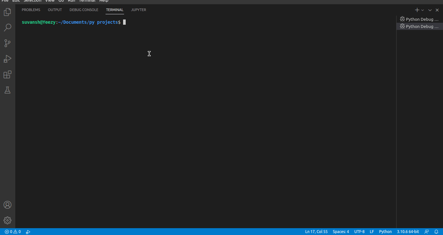Click the UTF-8 encoding indicator
Screen dimensions: 443x235
(359, 231)
